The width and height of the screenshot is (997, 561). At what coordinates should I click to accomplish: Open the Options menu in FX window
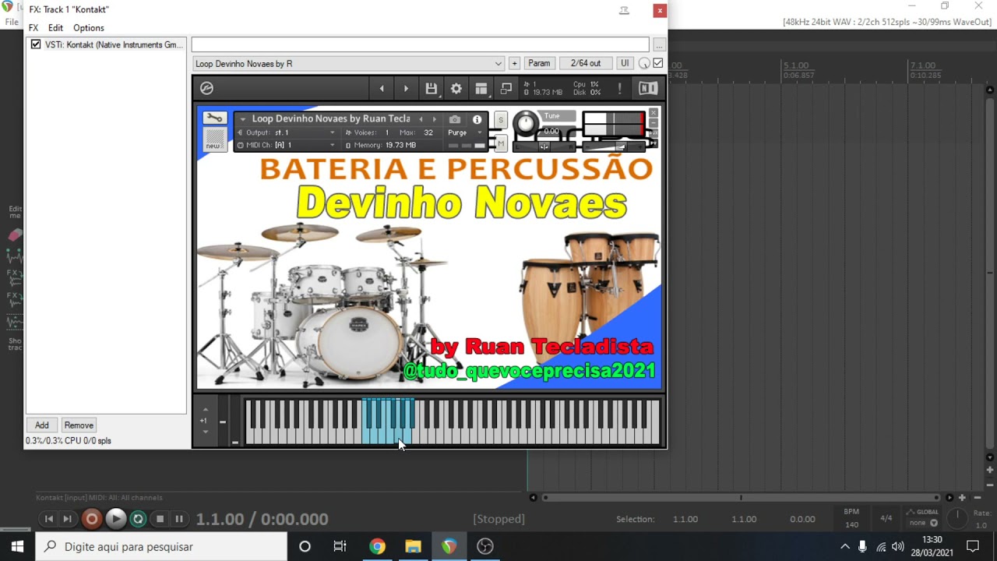click(89, 28)
